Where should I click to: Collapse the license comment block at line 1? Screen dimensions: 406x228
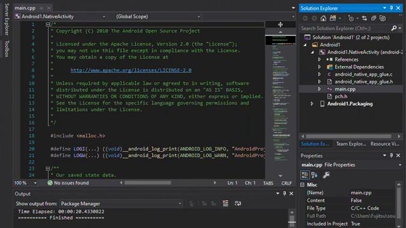tap(48, 25)
